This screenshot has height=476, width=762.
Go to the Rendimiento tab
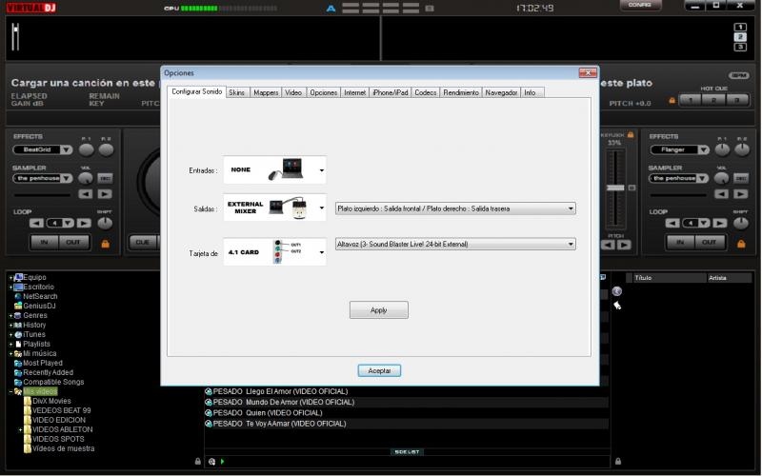click(x=461, y=92)
